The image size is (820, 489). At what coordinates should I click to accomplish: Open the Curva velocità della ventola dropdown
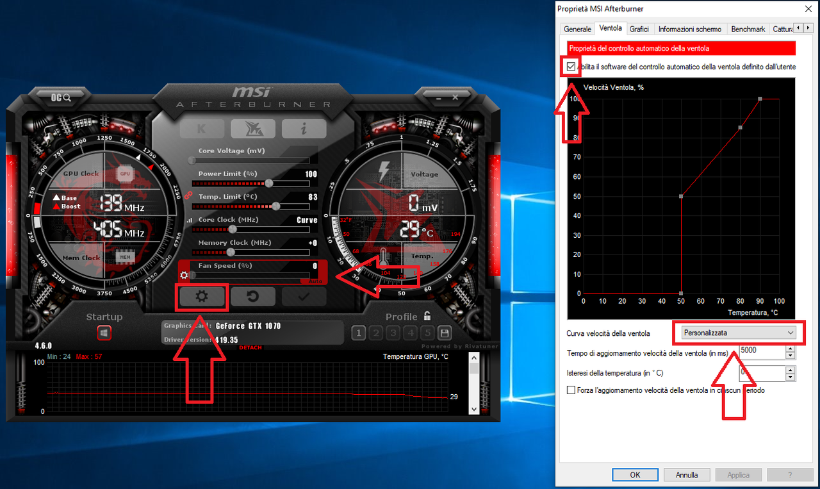pos(739,333)
